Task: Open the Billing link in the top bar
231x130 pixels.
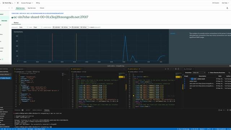Action: (x=38, y=3)
